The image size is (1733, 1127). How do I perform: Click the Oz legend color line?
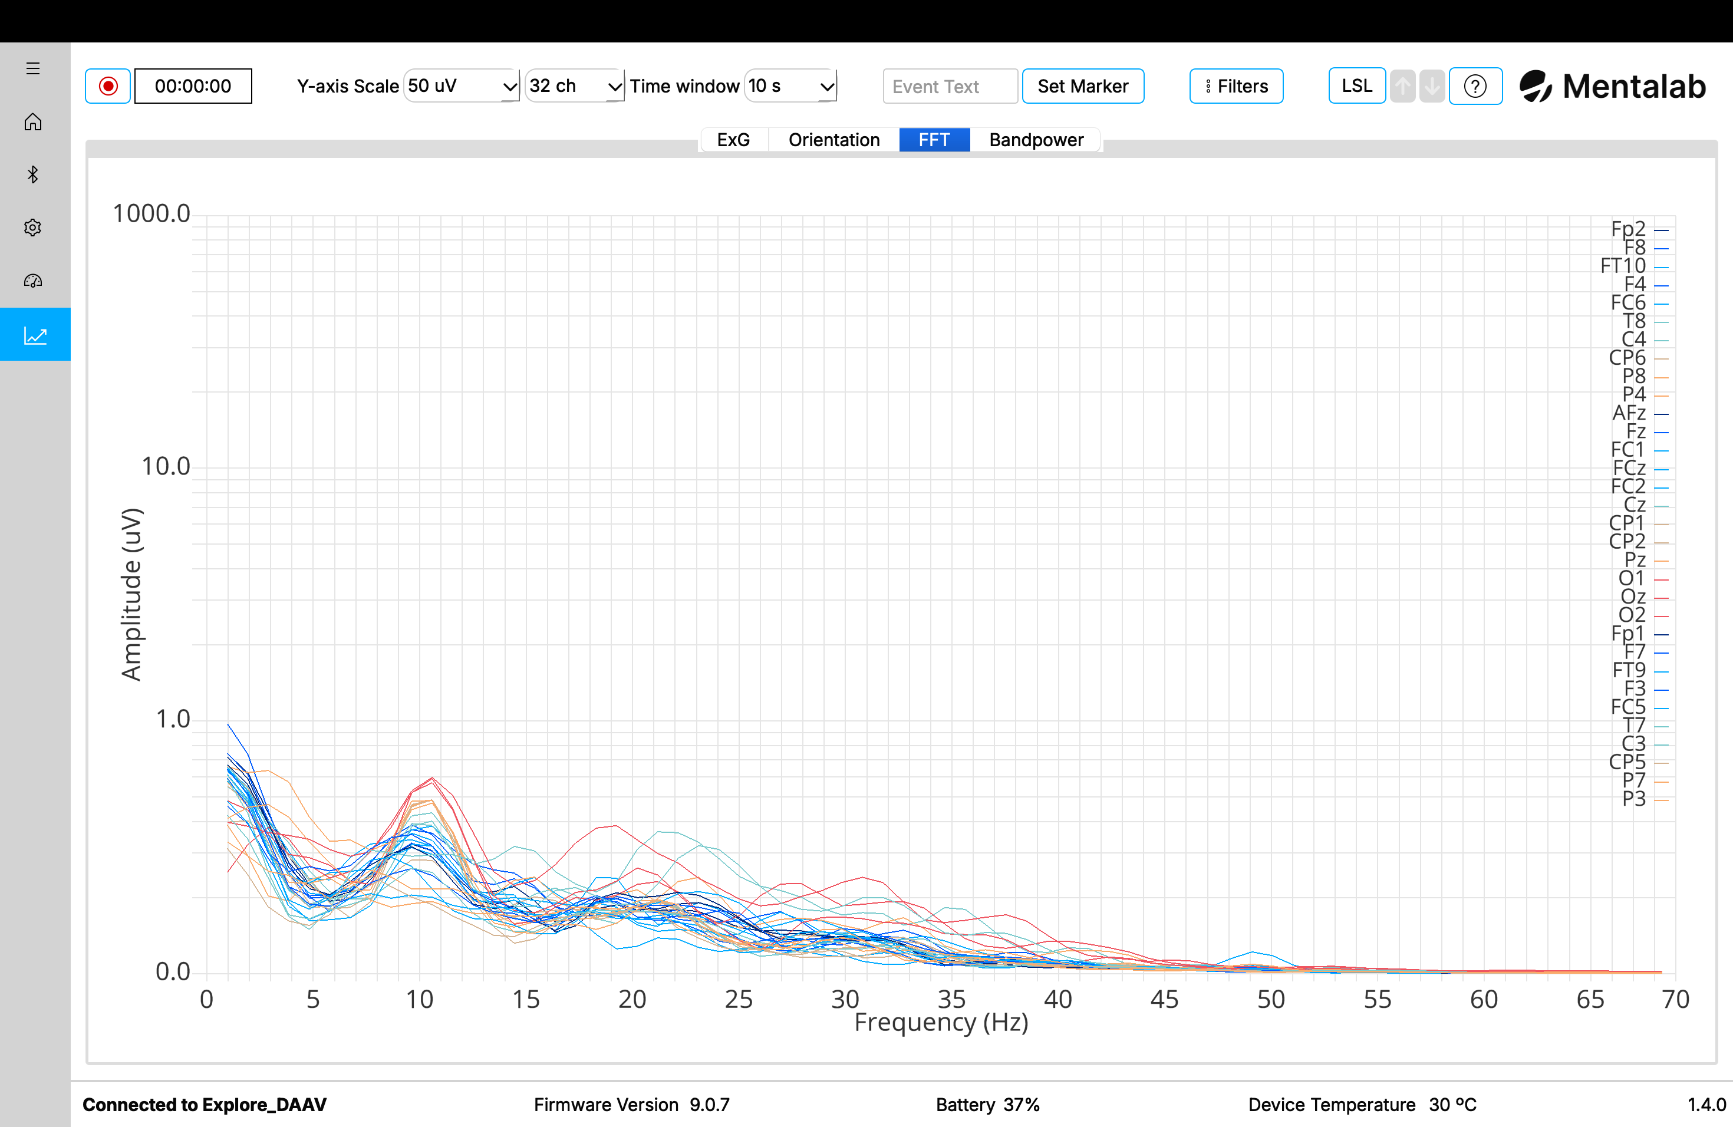(1662, 598)
